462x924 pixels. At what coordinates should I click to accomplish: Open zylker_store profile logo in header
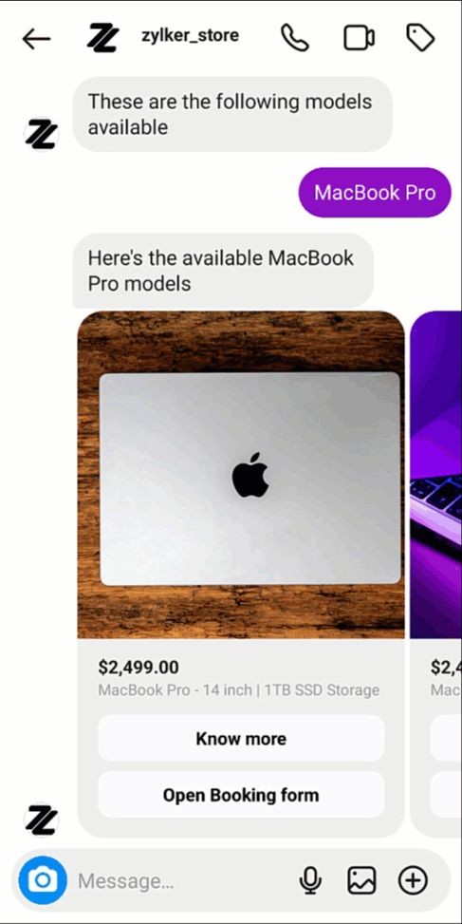(x=103, y=38)
